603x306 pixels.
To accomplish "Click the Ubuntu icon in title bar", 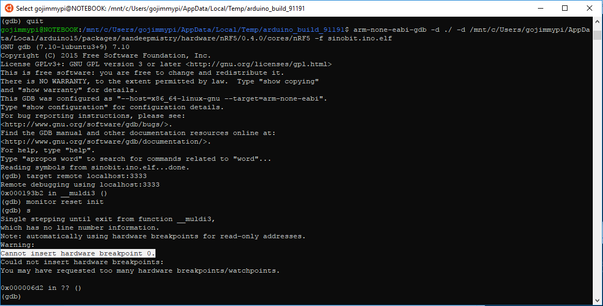I will (9, 8).
